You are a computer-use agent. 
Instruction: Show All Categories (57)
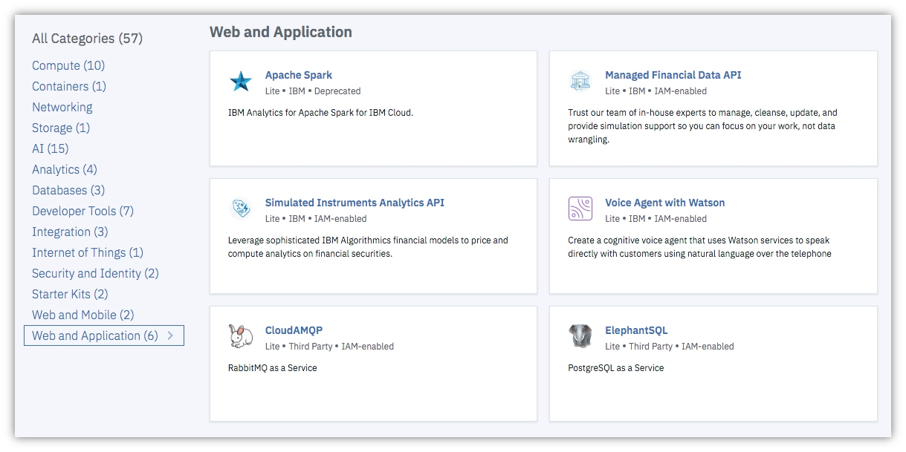coord(87,38)
